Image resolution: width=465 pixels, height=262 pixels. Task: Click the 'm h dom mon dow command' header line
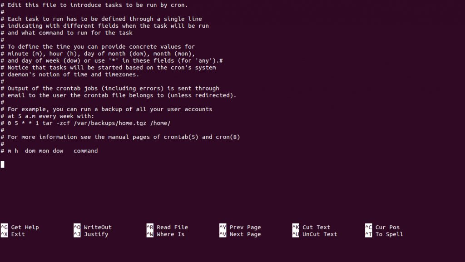tap(52, 151)
